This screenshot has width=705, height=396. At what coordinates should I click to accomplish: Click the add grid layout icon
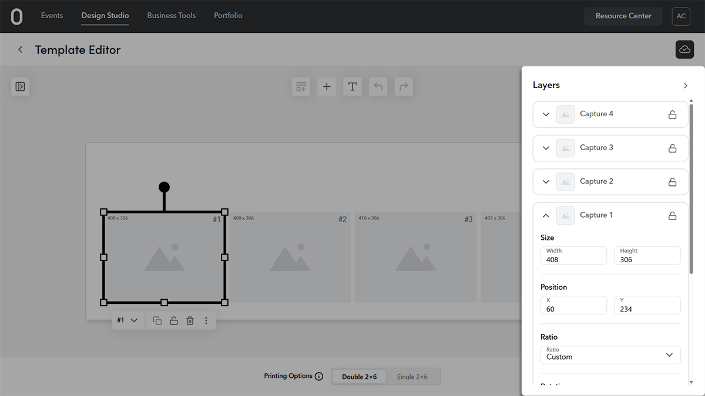click(301, 87)
